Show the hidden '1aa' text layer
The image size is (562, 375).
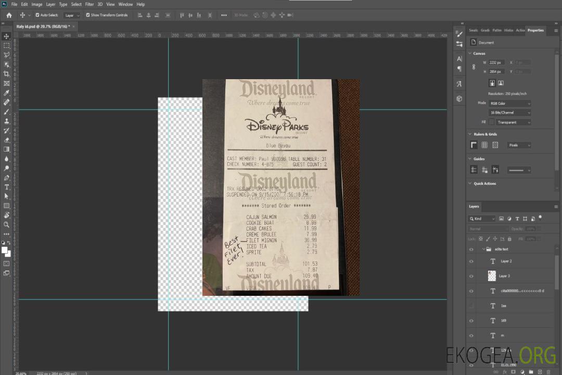(471, 306)
